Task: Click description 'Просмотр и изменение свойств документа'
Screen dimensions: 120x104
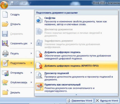Action: [x=76, y=23]
